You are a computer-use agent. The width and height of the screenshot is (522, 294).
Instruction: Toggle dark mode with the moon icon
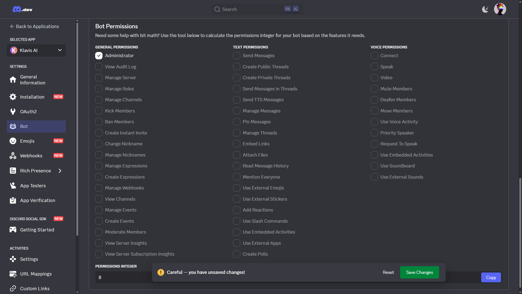(x=485, y=10)
